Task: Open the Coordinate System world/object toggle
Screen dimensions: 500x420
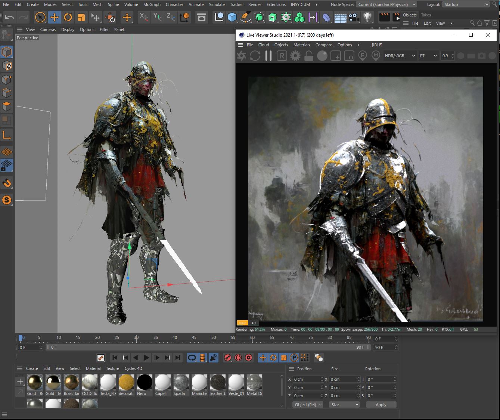Action: click(184, 17)
